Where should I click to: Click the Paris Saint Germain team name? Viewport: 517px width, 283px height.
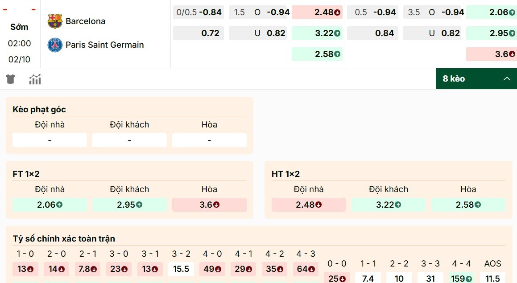pyautogui.click(x=104, y=45)
